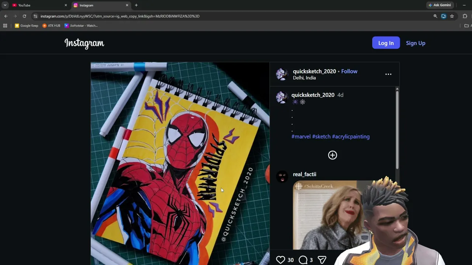472x265 pixels.
Task: Open the #acrylicpainting hashtag
Action: coord(351,137)
